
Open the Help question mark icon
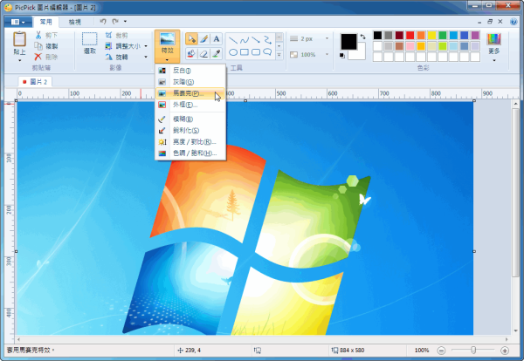[x=514, y=22]
